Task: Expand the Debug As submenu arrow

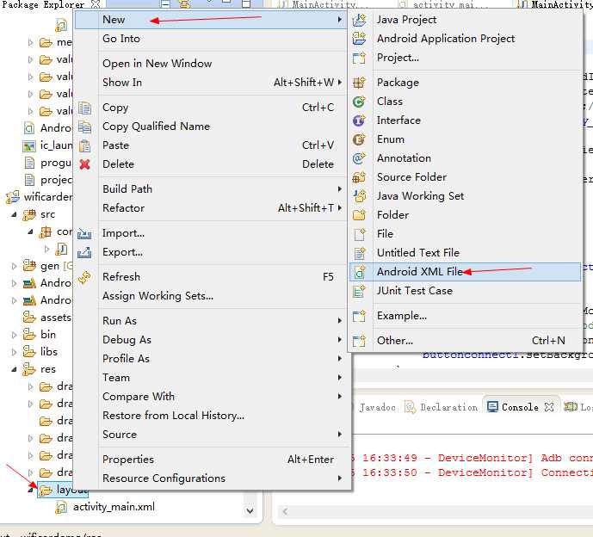Action: (340, 340)
